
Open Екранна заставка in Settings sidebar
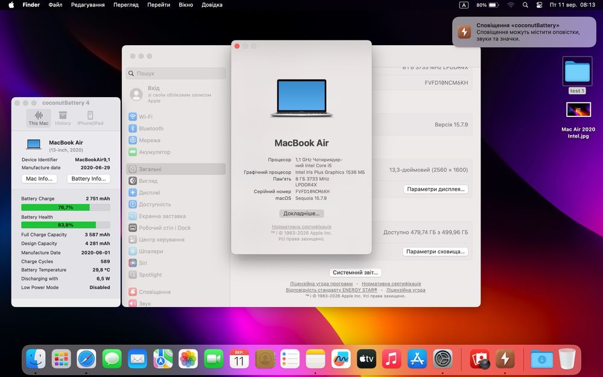click(175, 216)
